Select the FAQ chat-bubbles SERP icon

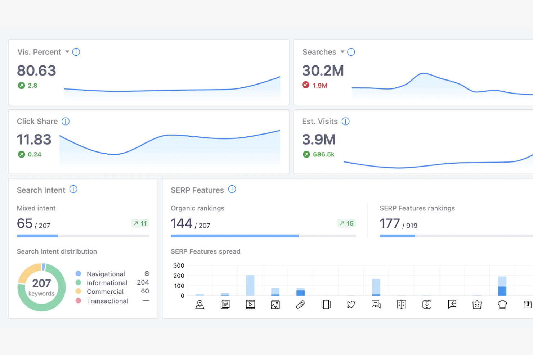[376, 304]
